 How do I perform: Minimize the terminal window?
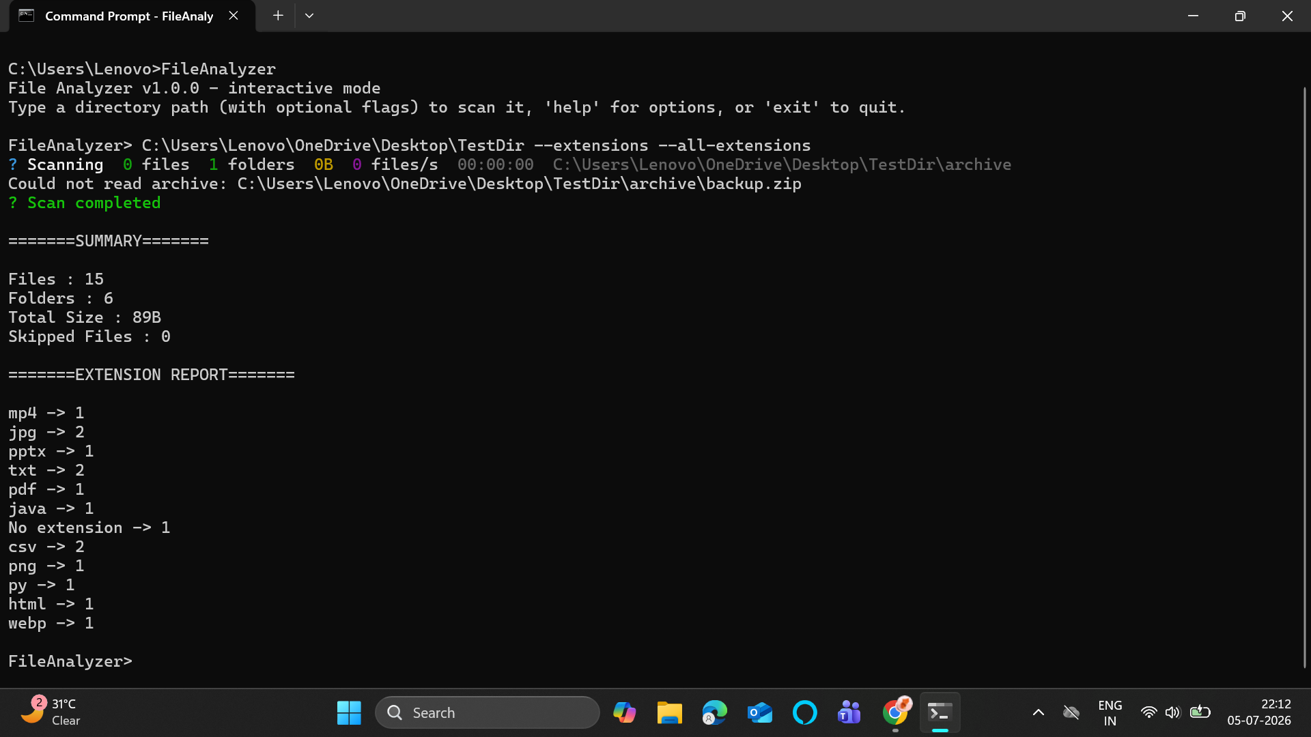pyautogui.click(x=1193, y=16)
